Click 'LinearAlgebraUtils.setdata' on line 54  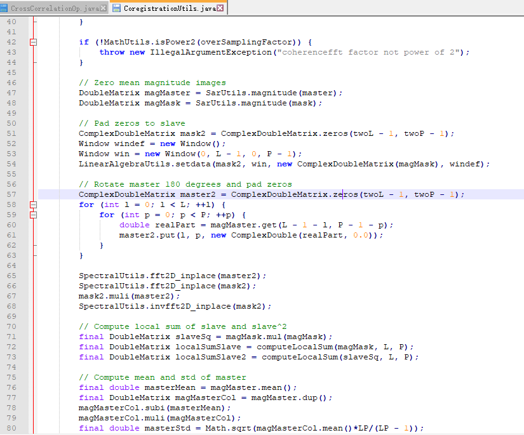[145, 164]
